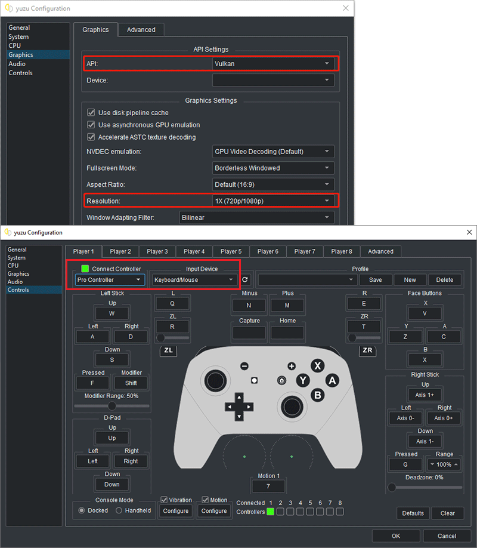Click the Clear button
Viewport: 477px width, 548px height.
click(x=448, y=513)
